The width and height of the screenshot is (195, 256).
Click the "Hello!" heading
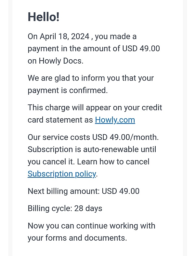44,17
